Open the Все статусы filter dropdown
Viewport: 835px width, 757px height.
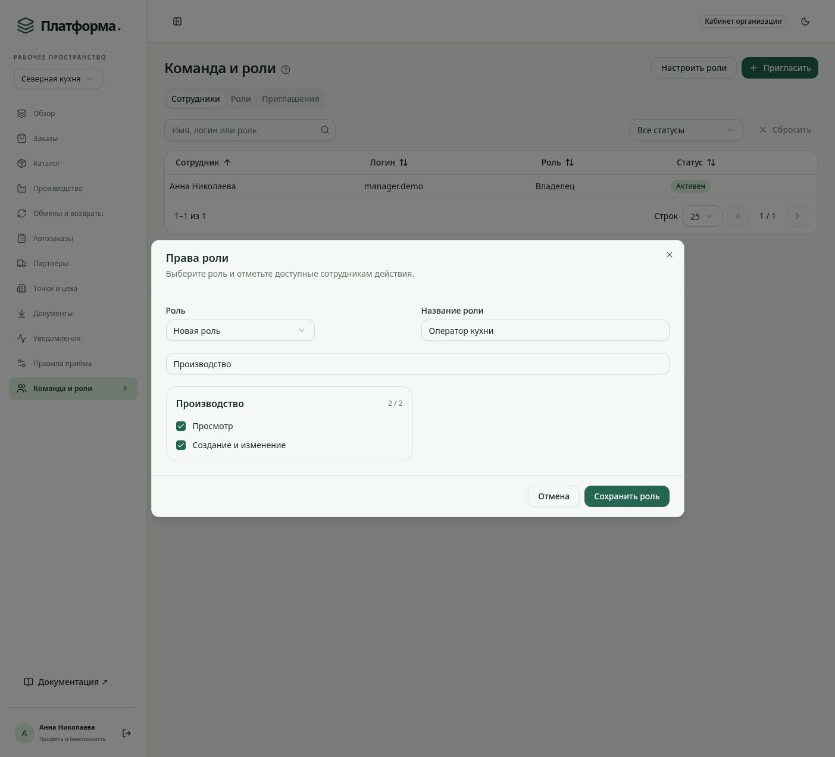click(686, 130)
